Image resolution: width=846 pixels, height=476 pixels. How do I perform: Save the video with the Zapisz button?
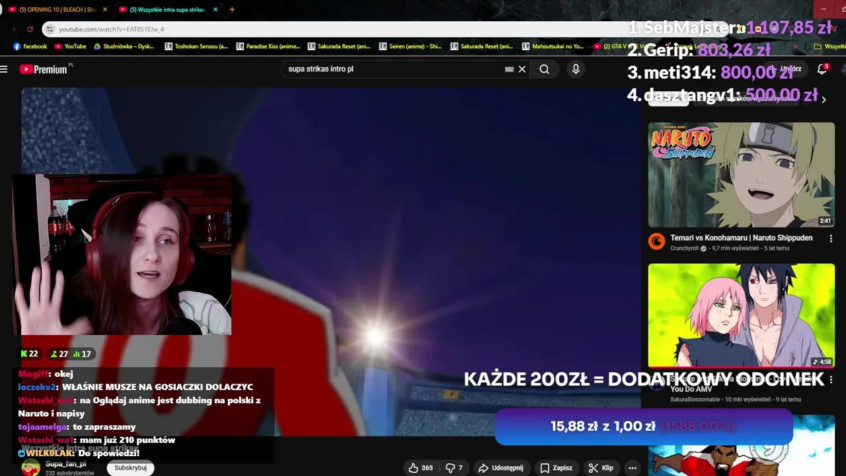[556, 467]
